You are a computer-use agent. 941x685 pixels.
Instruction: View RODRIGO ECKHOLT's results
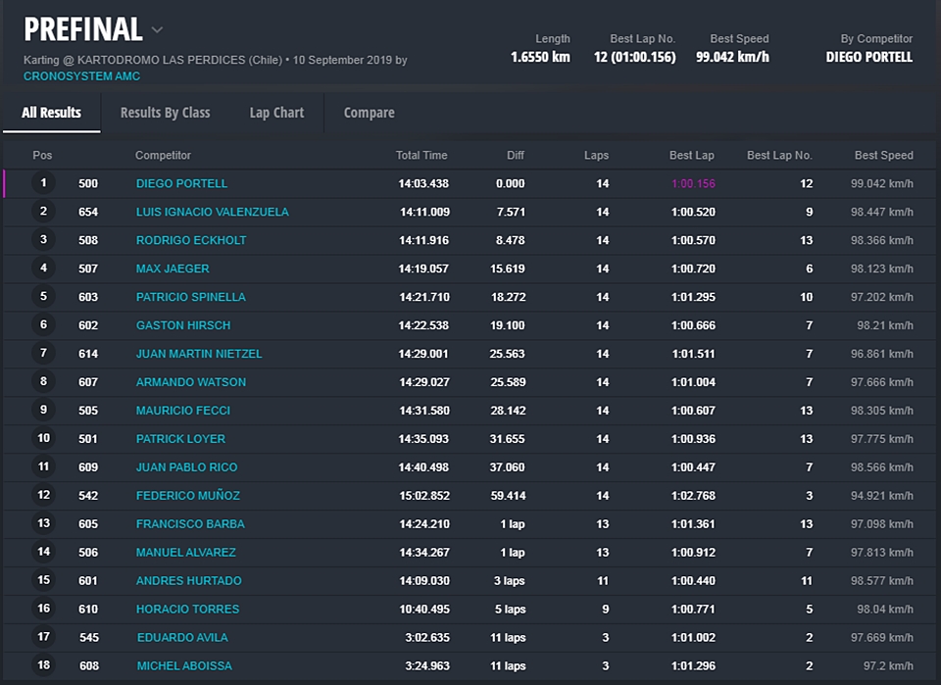point(191,240)
